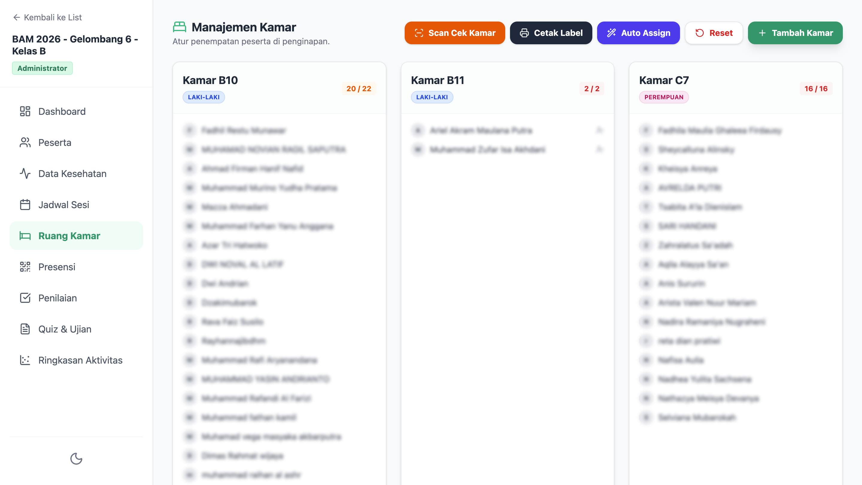Screen dimensions: 862x485
Task: Click the Peserta people icon
Action: click(25, 142)
